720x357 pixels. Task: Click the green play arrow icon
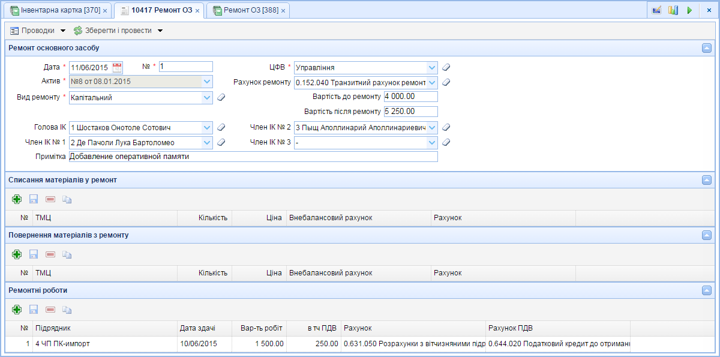click(x=689, y=10)
